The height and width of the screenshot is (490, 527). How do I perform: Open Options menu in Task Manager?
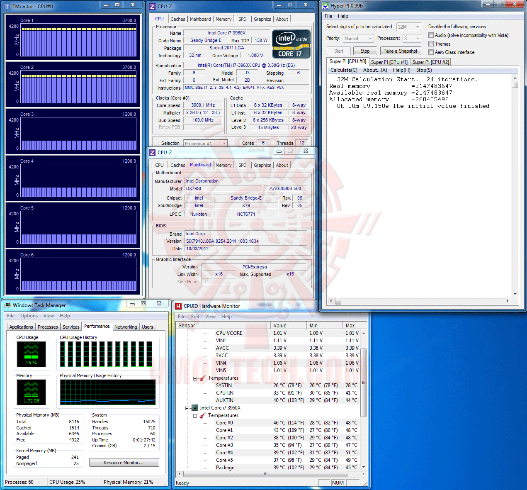29,316
